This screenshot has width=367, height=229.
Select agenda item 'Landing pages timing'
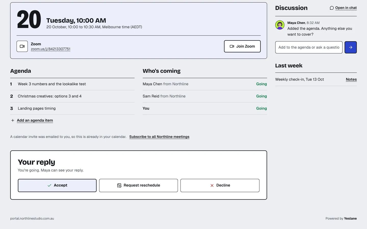point(72,108)
